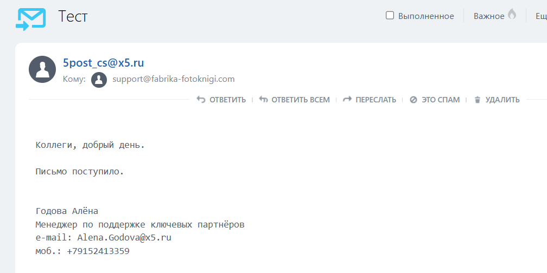Click the name Годова Алёна in signature
Image resolution: width=547 pixels, height=273 pixels.
pyautogui.click(x=67, y=211)
